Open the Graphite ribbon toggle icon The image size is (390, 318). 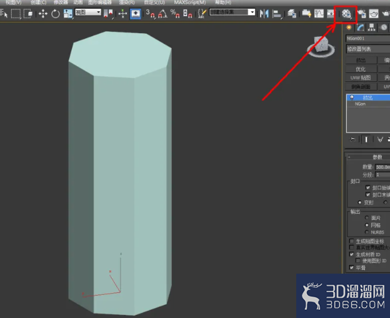pyautogui.click(x=306, y=13)
